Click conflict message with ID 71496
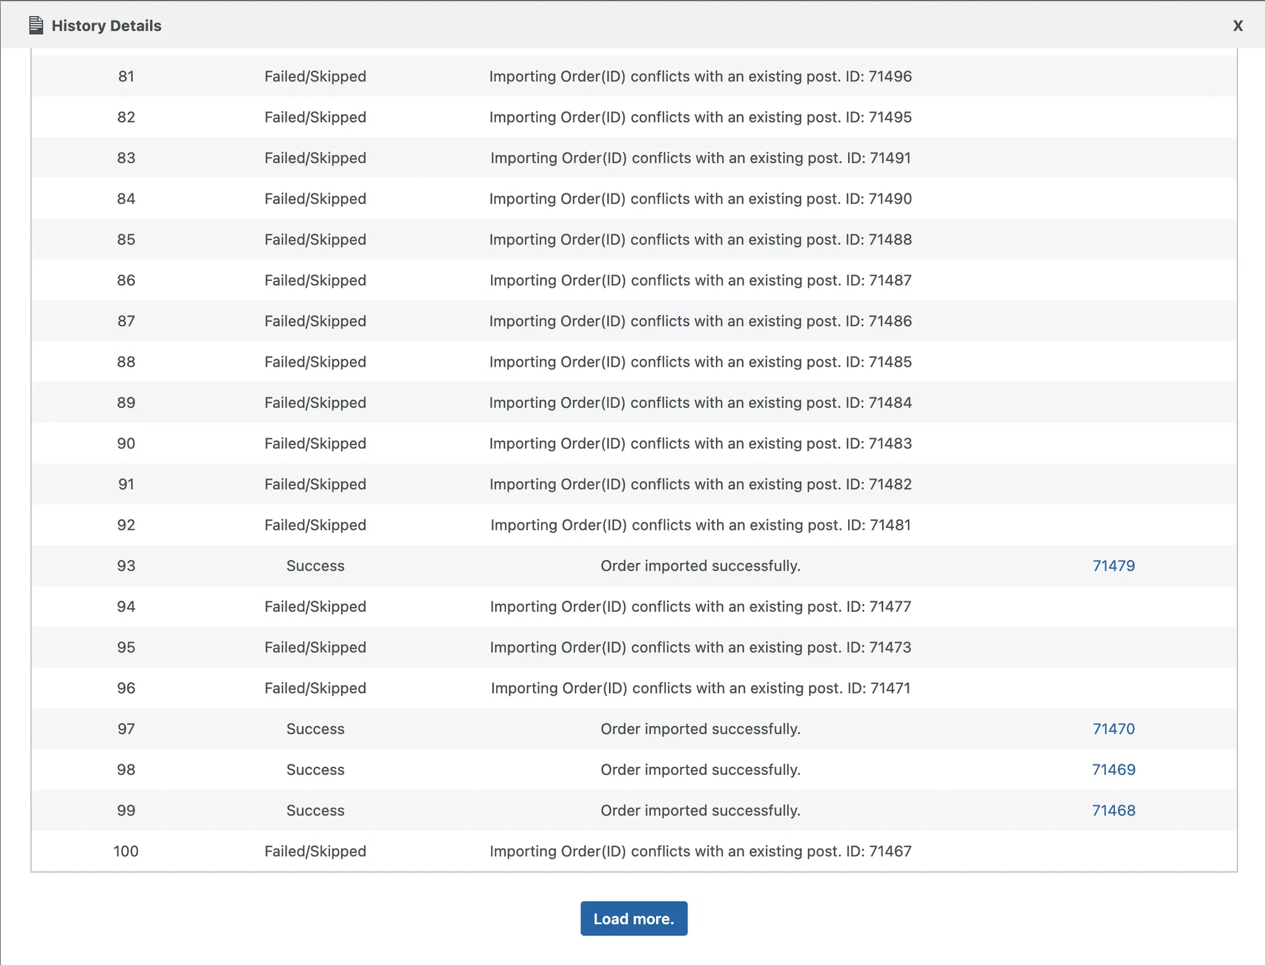 (700, 77)
